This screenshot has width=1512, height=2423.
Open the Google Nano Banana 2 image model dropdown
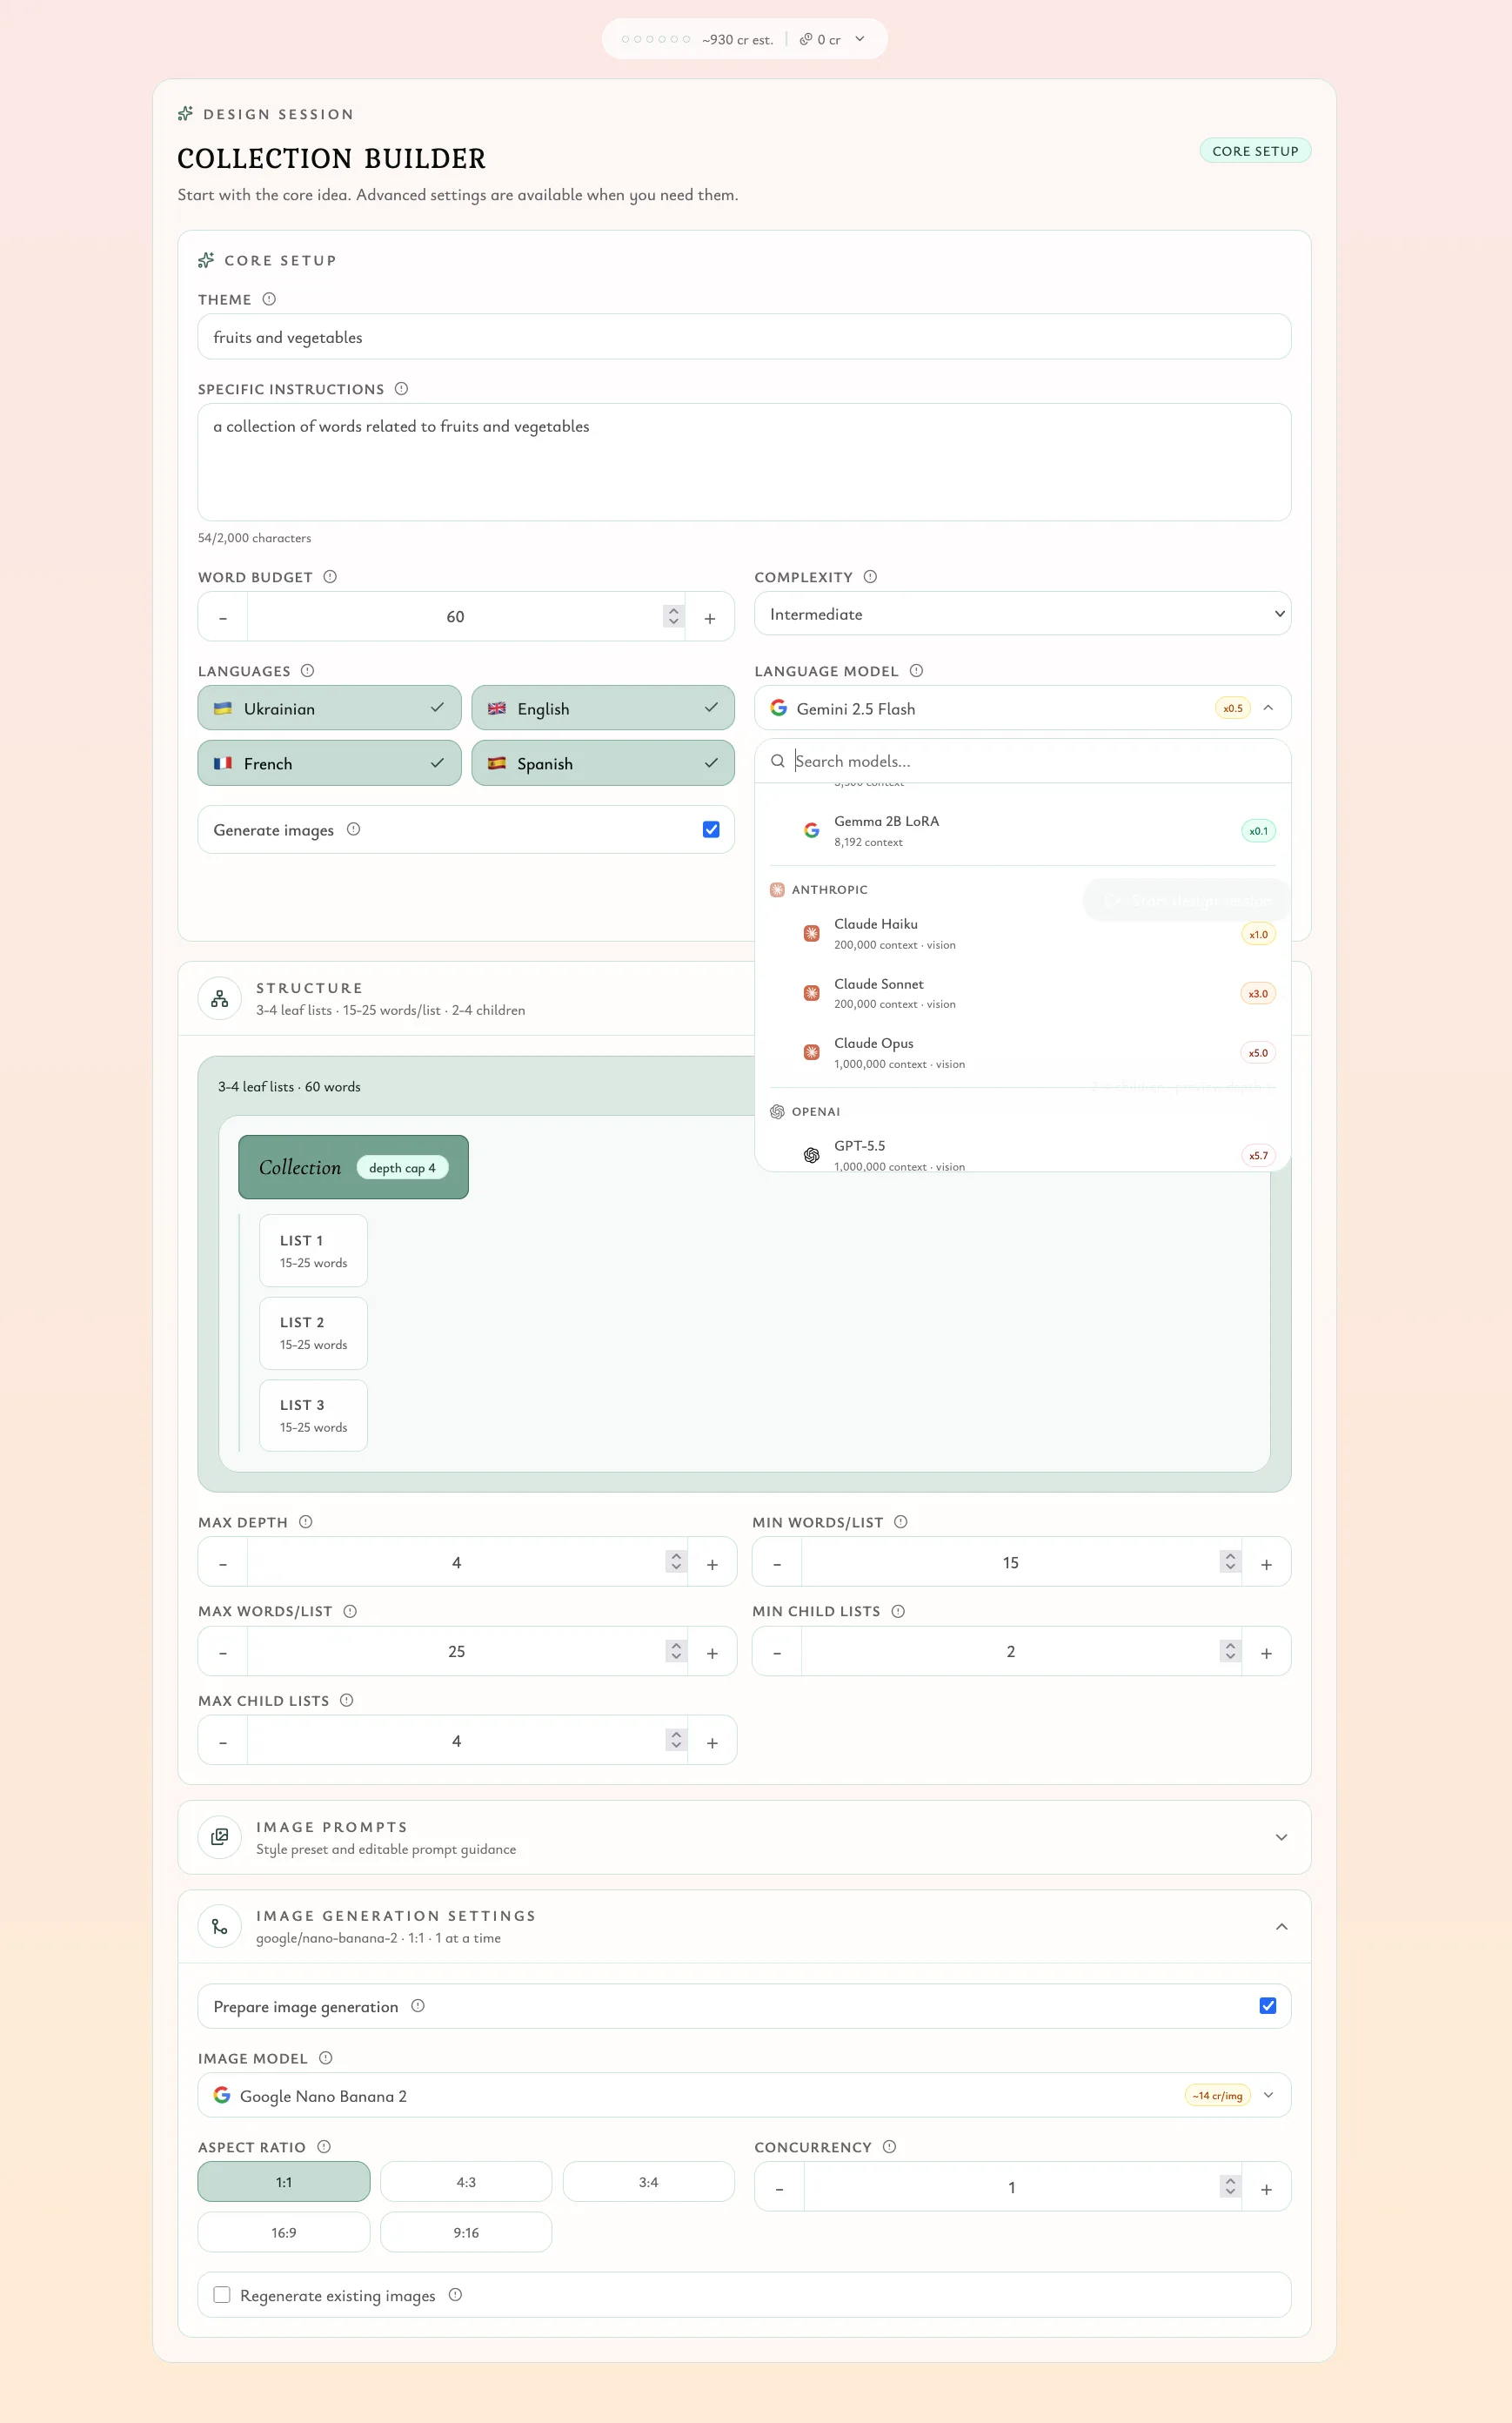pos(744,2095)
